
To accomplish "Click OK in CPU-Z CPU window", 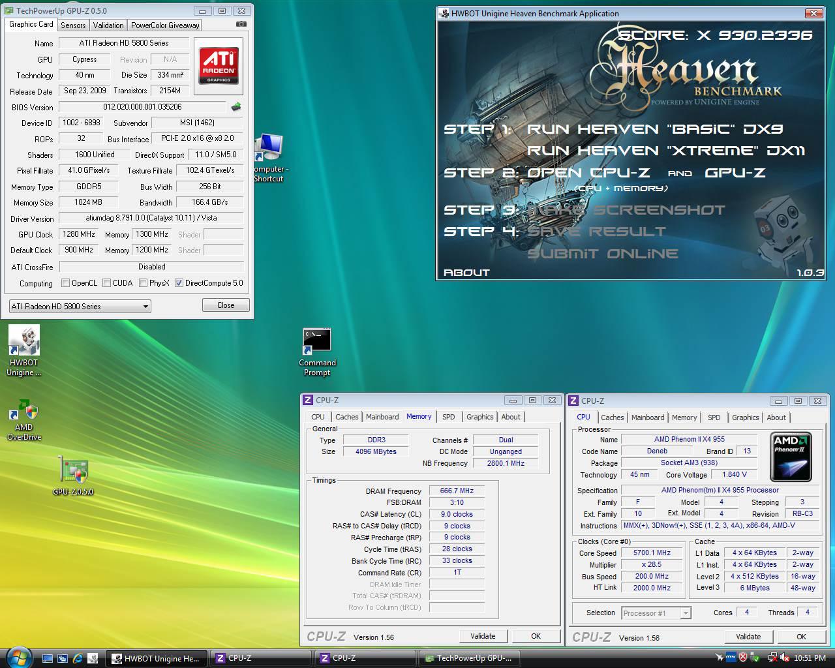I will click(801, 637).
